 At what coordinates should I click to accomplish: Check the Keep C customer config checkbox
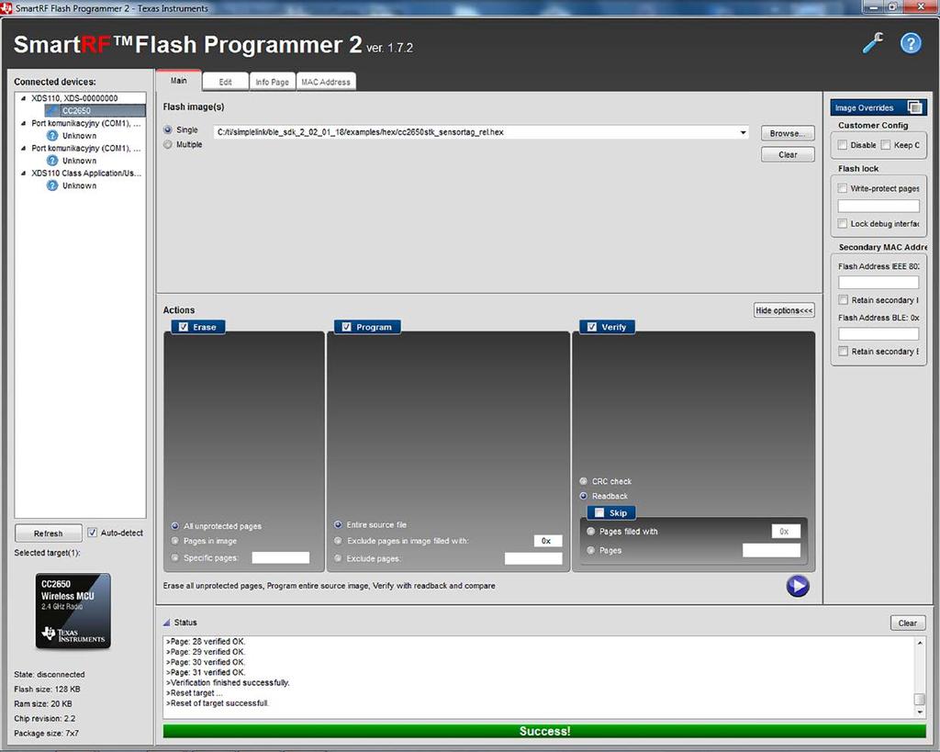pyautogui.click(x=886, y=145)
